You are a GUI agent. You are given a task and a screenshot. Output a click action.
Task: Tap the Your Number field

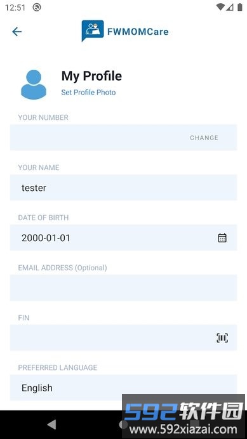[x=123, y=138]
